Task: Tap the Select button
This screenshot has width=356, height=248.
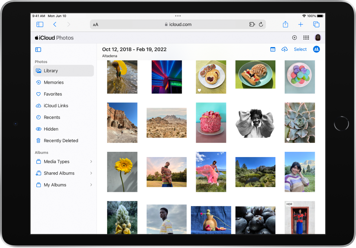Action: coord(300,49)
